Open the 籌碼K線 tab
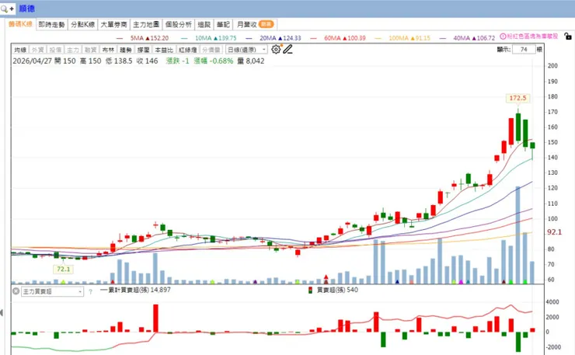This screenshot has height=355, width=575. (20, 24)
